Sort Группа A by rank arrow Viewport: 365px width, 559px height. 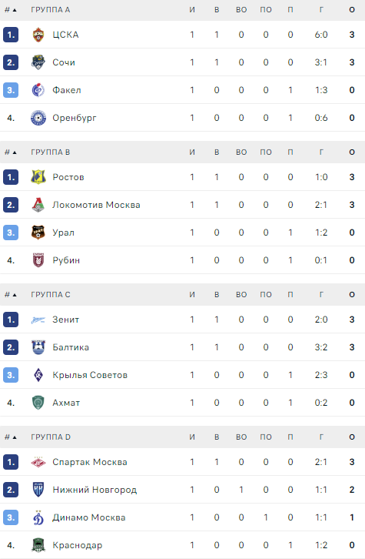click(x=10, y=10)
